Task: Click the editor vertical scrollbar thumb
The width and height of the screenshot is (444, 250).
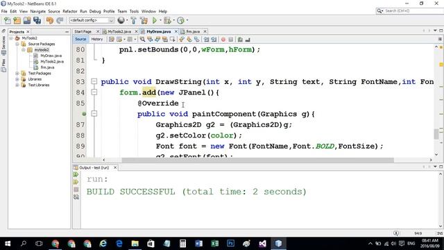Action: (x=436, y=133)
